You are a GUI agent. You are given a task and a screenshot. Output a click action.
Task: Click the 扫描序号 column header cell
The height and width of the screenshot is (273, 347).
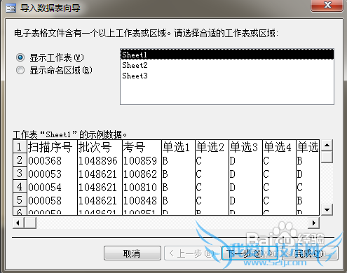click(52, 147)
